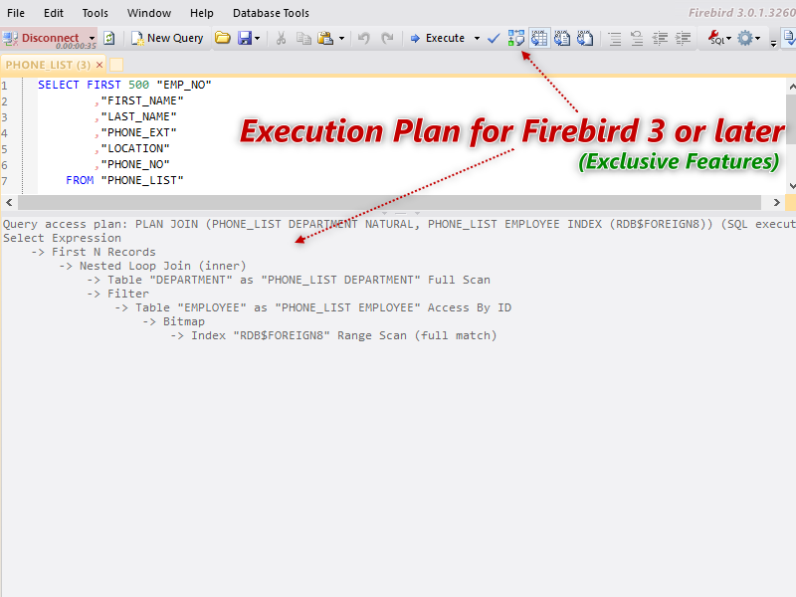Create a New Query
This screenshot has height=597, width=796.
pyautogui.click(x=167, y=38)
